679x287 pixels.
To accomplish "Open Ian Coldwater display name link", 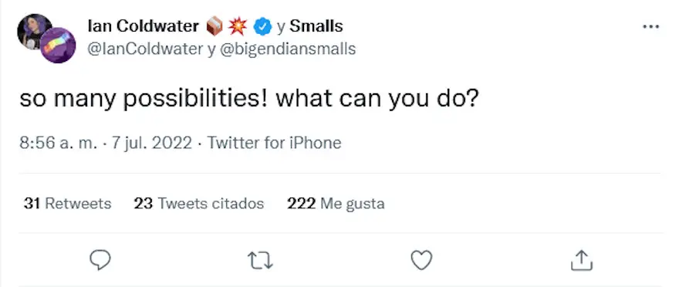I will [x=144, y=26].
